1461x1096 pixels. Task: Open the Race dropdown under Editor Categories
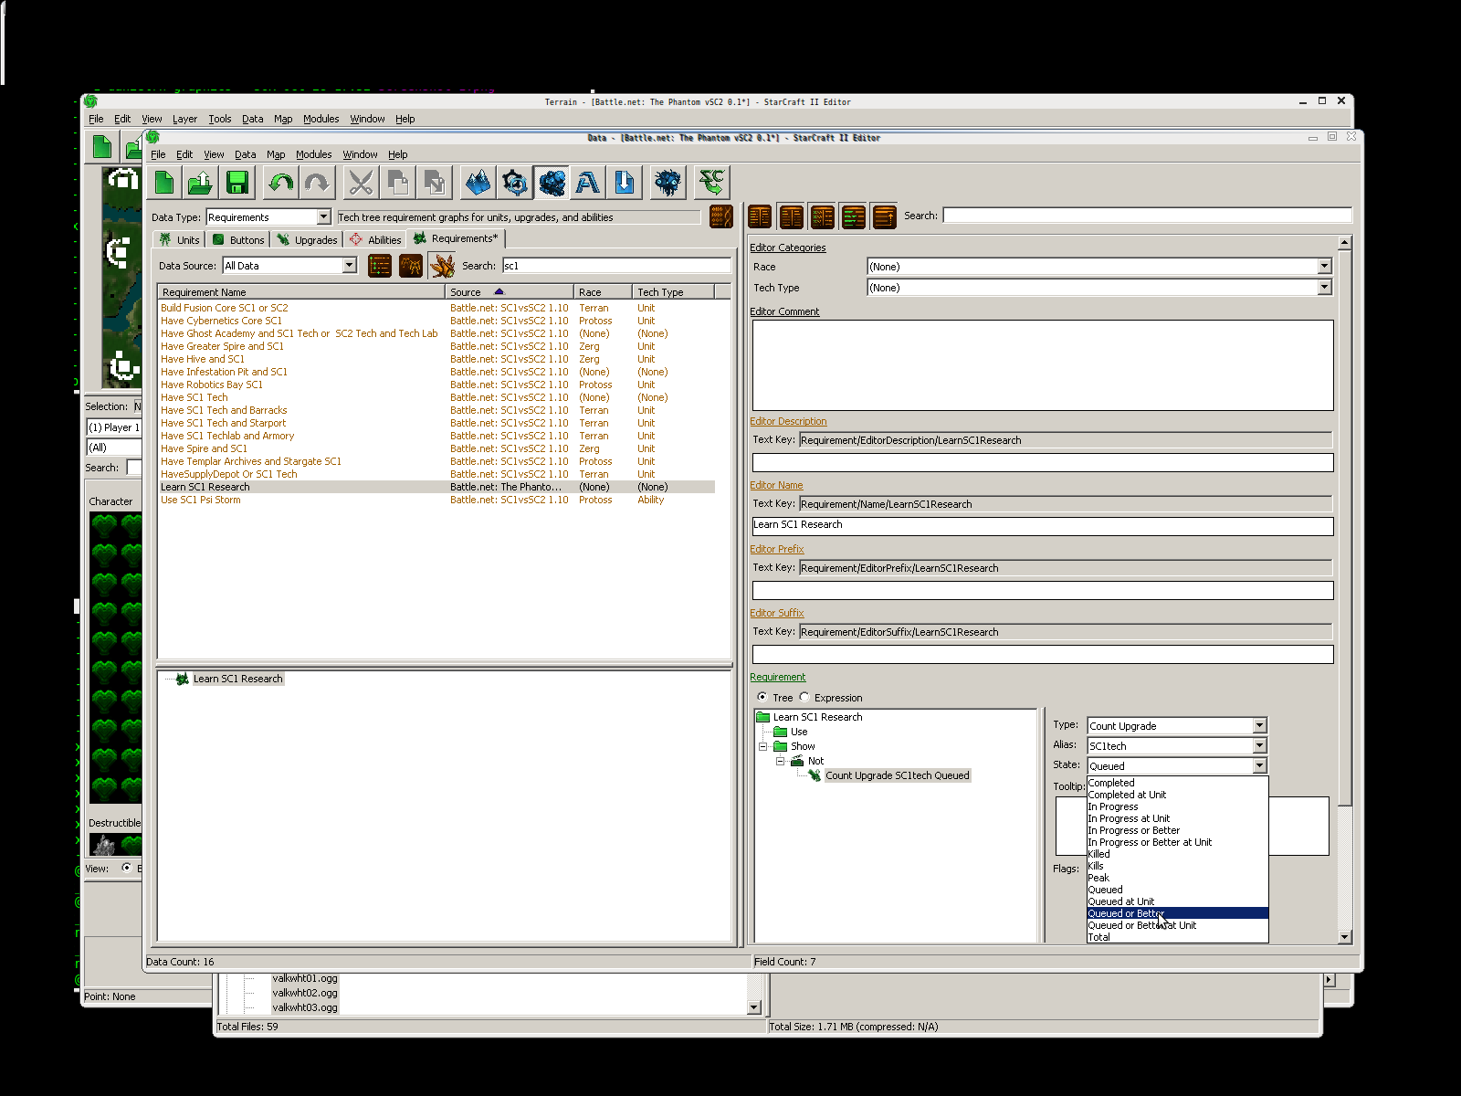tap(1324, 267)
